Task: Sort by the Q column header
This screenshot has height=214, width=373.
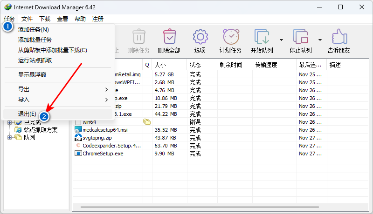Action: coord(147,65)
